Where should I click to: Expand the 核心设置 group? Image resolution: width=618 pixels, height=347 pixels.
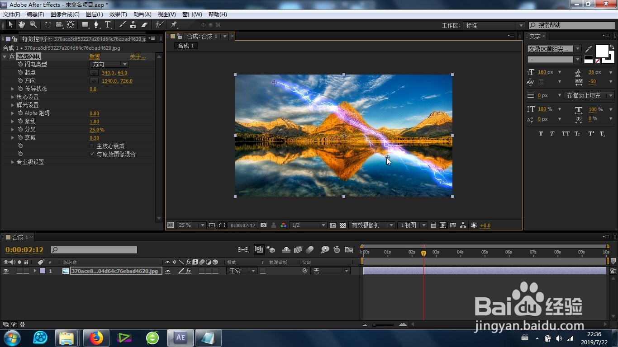(x=13, y=97)
